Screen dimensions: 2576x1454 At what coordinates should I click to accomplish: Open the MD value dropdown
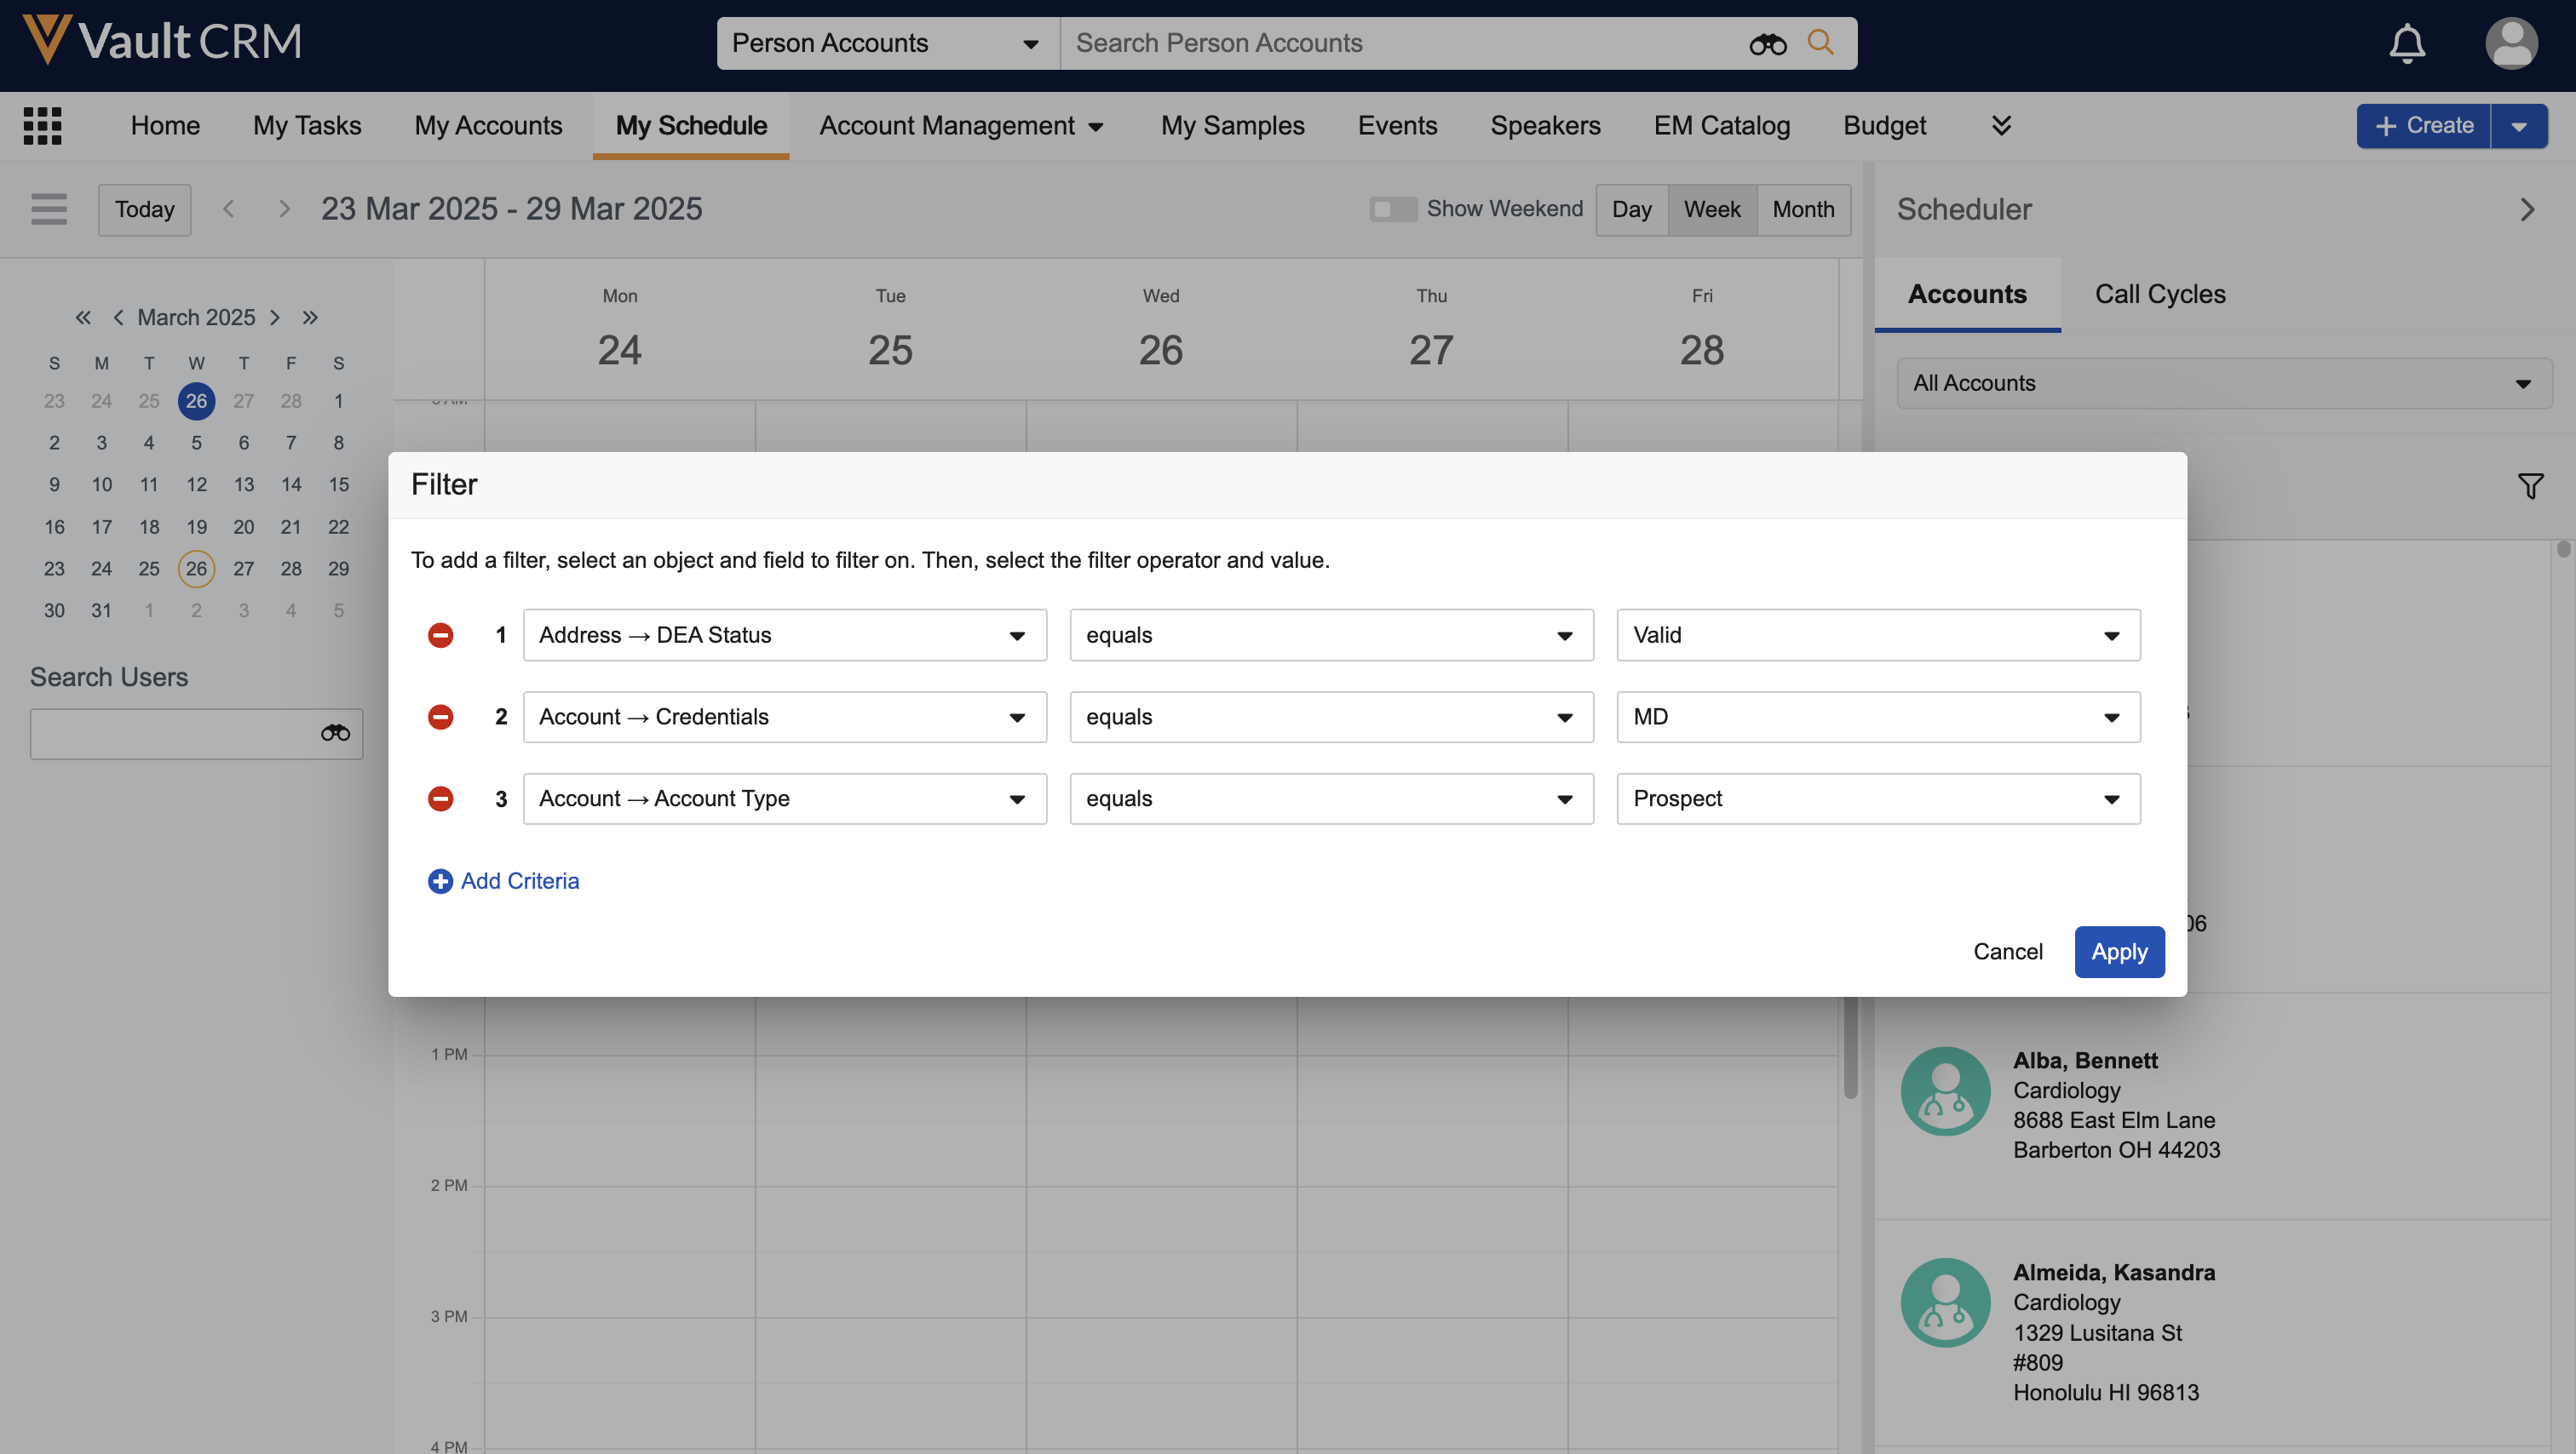[1877, 718]
